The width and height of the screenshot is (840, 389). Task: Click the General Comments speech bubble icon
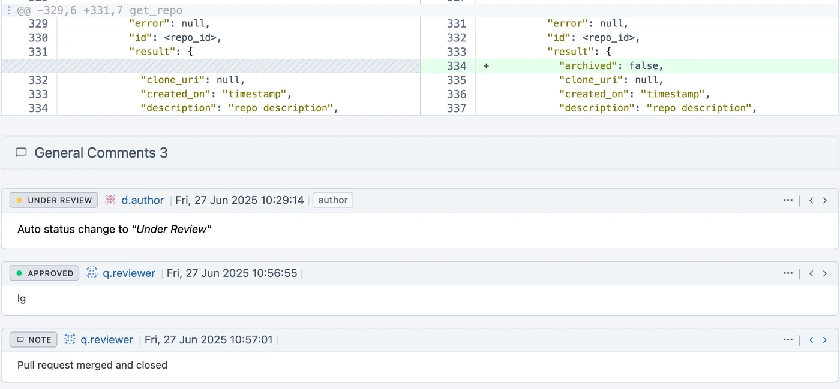[21, 153]
